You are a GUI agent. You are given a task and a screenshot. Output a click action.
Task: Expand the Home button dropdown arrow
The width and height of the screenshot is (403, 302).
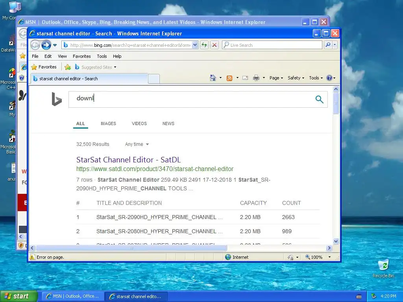click(220, 78)
